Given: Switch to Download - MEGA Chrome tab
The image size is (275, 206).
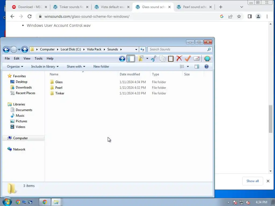Looking at the screenshot, I should pos(30,7).
